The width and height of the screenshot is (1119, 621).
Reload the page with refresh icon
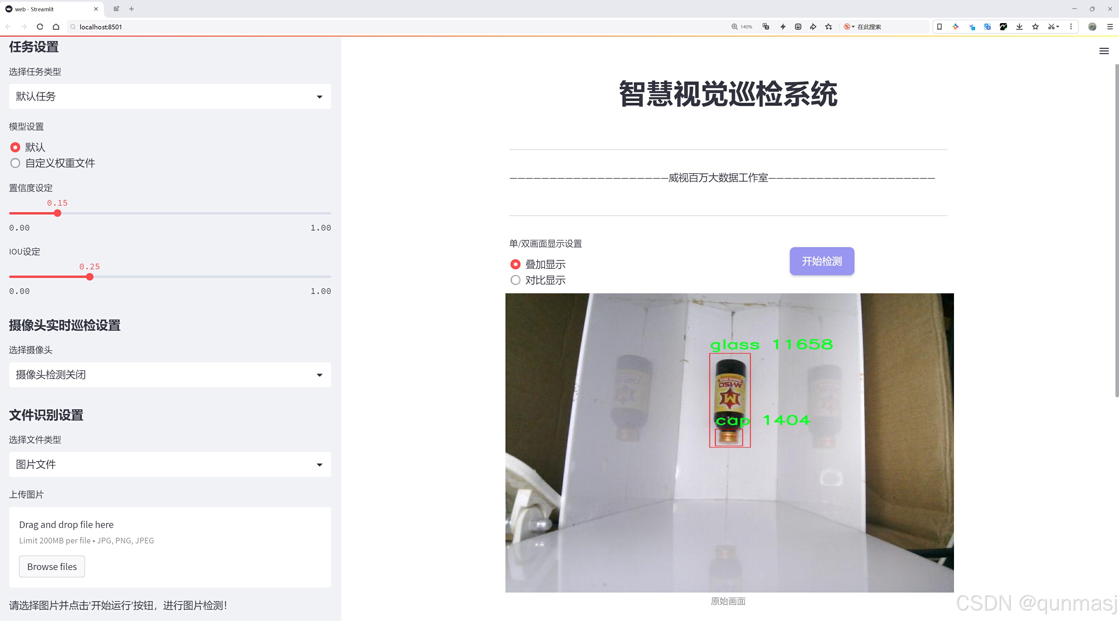point(40,26)
